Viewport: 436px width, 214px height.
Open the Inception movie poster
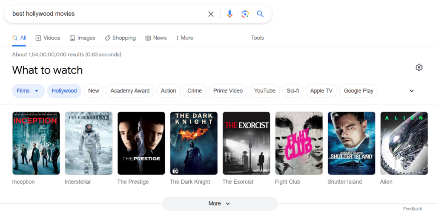point(36,143)
